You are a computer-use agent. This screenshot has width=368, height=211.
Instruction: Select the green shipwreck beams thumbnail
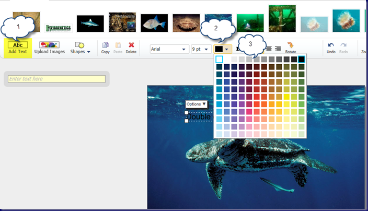click(282, 18)
